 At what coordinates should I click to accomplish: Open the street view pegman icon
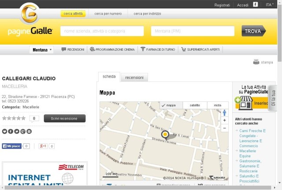pyautogui.click(x=224, y=113)
